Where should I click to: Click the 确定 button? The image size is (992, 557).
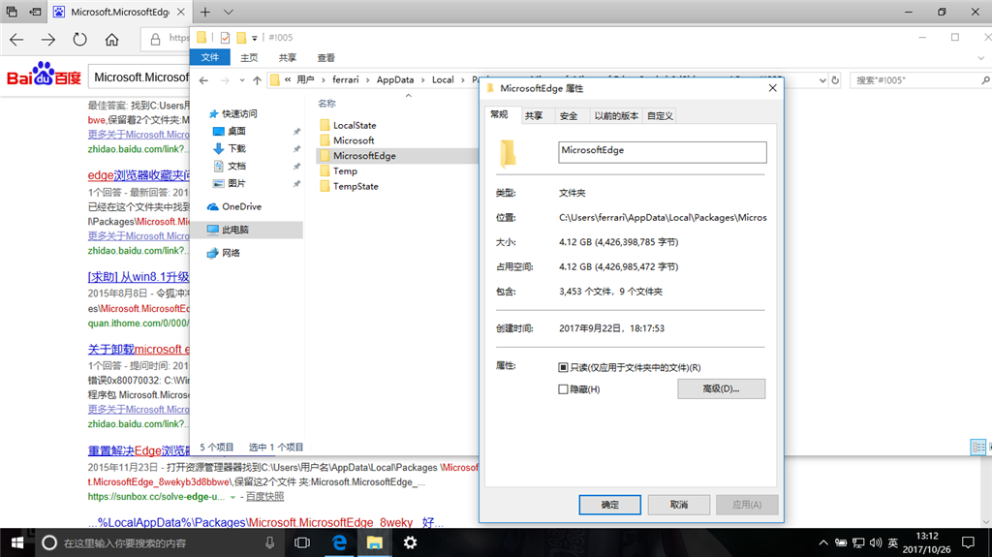(x=610, y=505)
